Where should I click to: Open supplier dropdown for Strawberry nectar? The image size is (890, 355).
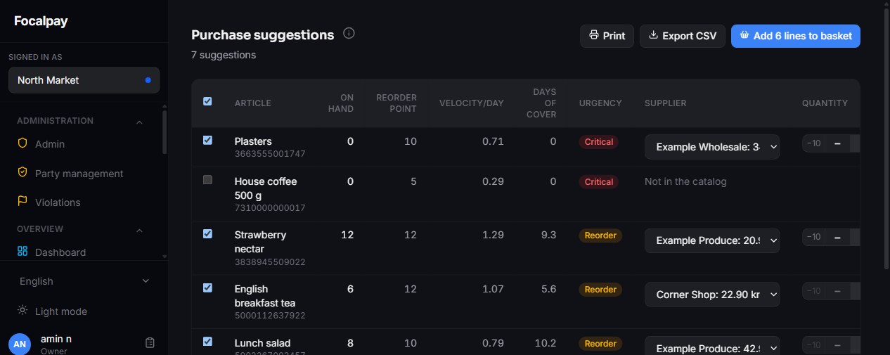click(711, 240)
